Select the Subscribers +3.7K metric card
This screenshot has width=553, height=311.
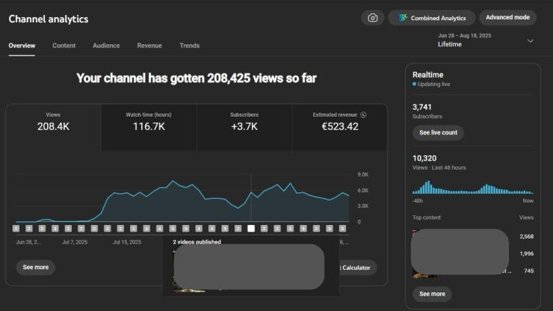point(244,127)
